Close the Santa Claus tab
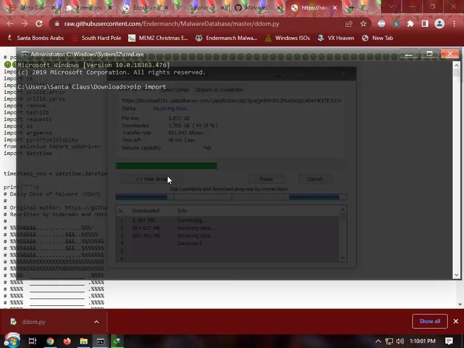This screenshot has height=348, width=464. [x=53, y=8]
